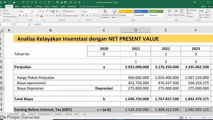Click Decrease Indent icon
Viewport: 213px width, 120px height.
[57, 16]
